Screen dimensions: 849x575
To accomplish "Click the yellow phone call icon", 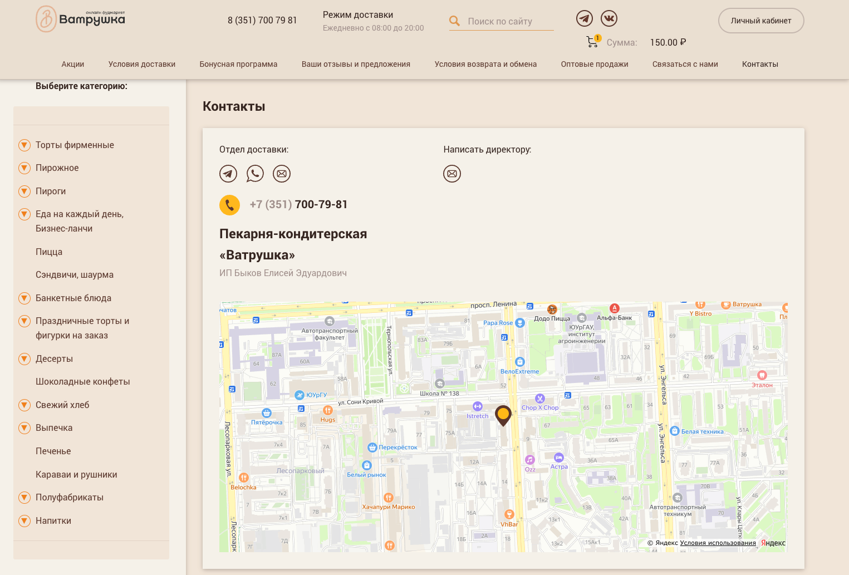I will [229, 205].
